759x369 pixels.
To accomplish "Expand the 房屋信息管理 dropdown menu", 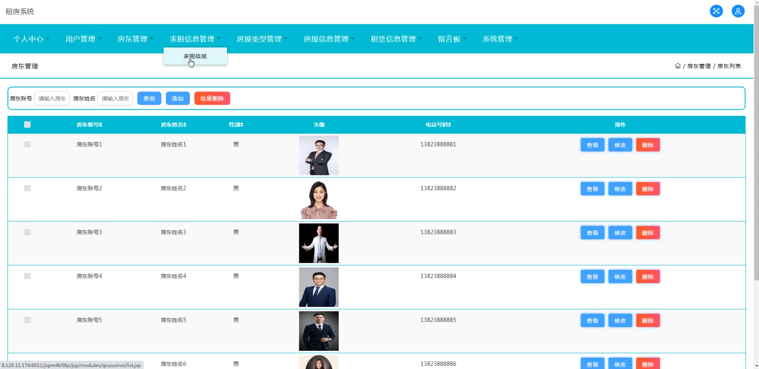I will 329,39.
